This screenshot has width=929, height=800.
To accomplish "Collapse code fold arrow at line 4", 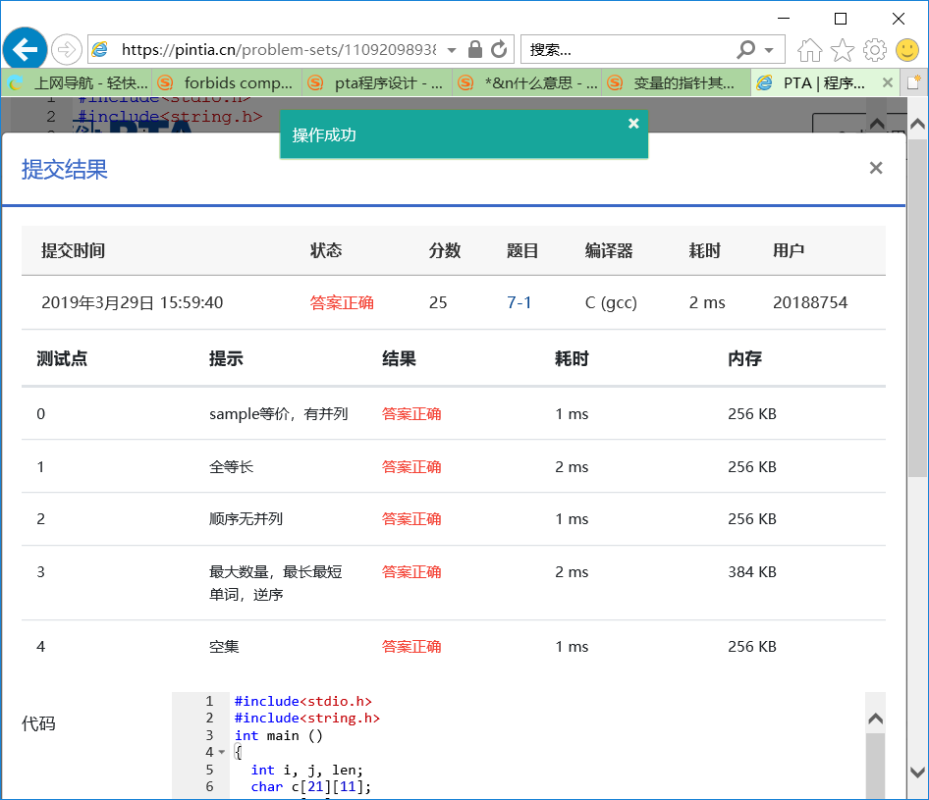I will pyautogui.click(x=221, y=753).
